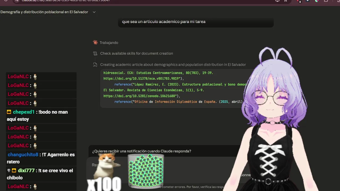This screenshot has height=191, width=340.
Task: Click the file icon beside Creating academic article
Action: coord(95,65)
